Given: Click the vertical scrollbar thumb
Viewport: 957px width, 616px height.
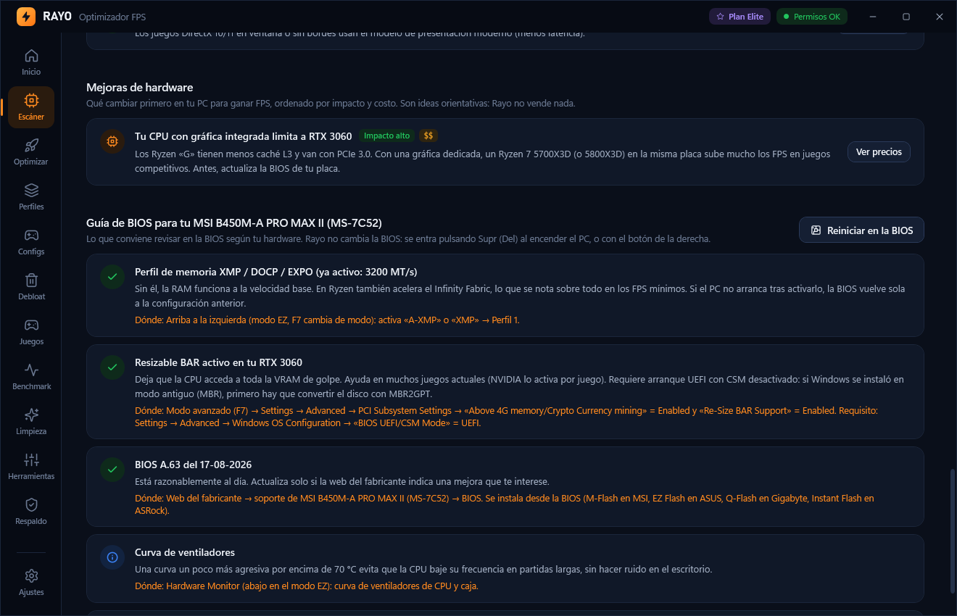Looking at the screenshot, I should click(x=953, y=530).
